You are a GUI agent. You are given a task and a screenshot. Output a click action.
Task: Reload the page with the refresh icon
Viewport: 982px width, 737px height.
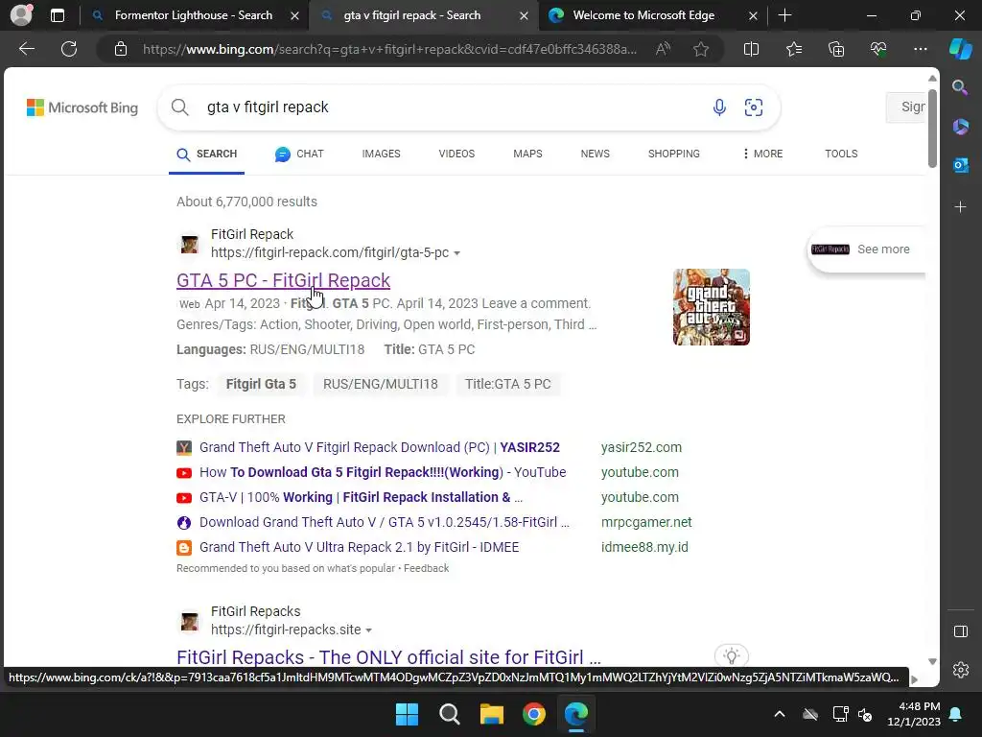pos(69,49)
